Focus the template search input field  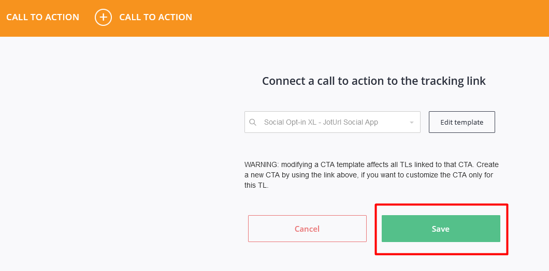[333, 123]
